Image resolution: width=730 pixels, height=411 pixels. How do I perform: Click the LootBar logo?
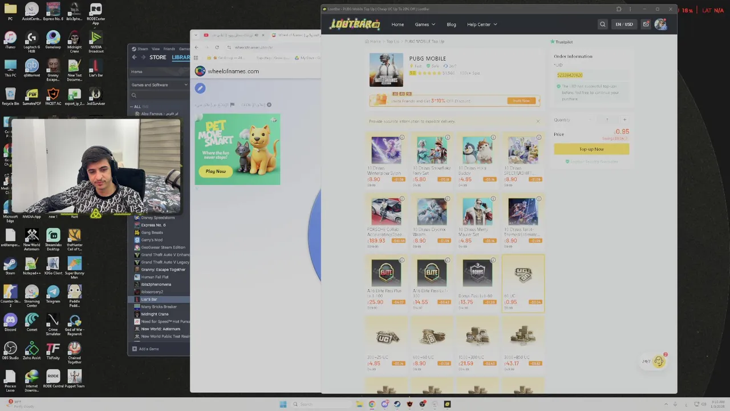(x=355, y=24)
